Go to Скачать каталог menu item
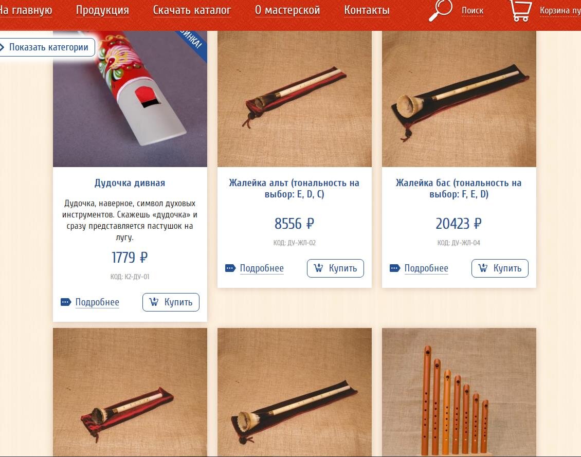The width and height of the screenshot is (581, 457). [192, 10]
